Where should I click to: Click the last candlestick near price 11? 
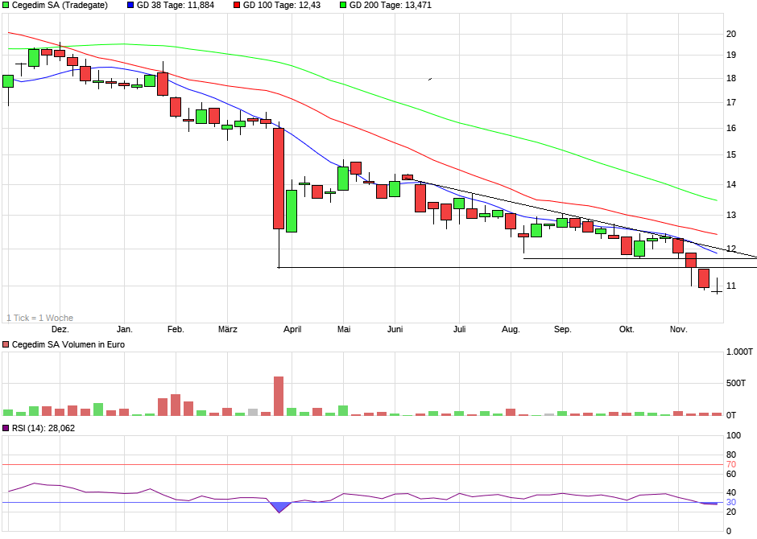pyautogui.click(x=717, y=286)
